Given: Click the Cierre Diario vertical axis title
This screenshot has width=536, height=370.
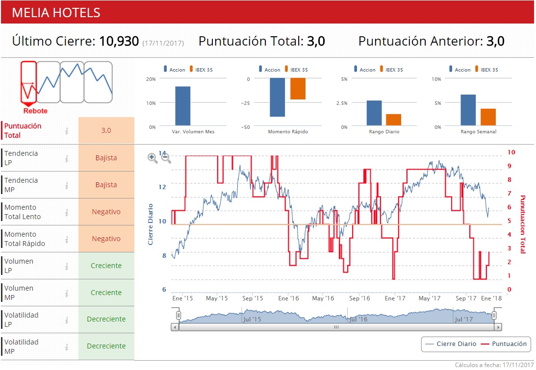Looking at the screenshot, I should [x=150, y=224].
